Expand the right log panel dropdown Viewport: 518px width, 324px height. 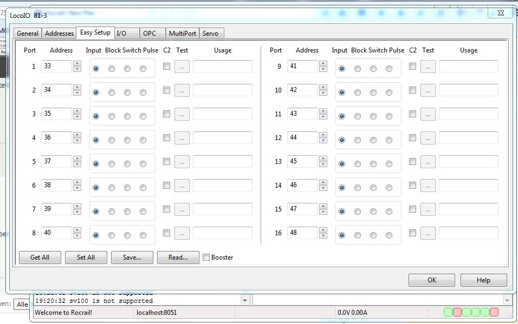pyautogui.click(x=507, y=300)
